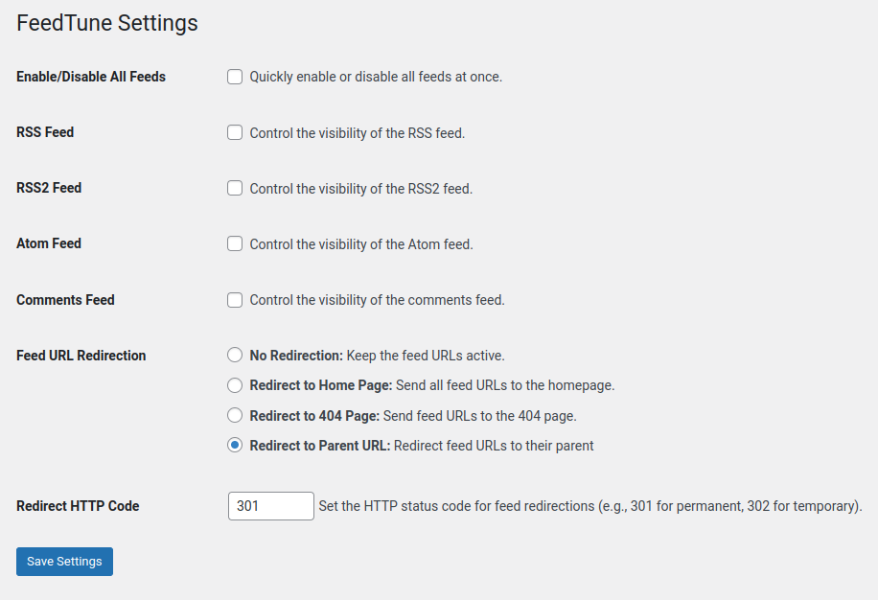Click the HTTP status code description text
878x600 pixels.
590,506
